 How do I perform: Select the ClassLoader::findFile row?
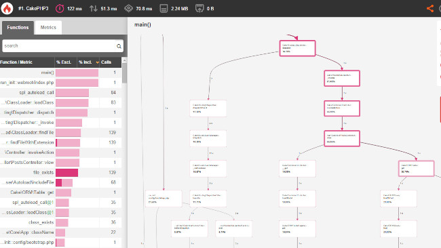(x=61, y=133)
